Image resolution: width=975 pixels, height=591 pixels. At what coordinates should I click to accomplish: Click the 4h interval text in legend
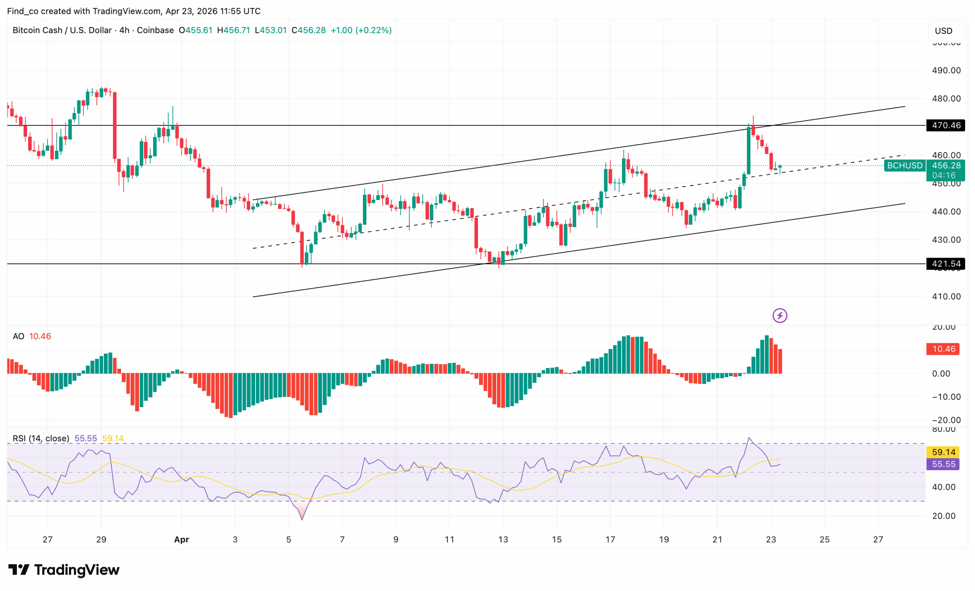point(124,30)
